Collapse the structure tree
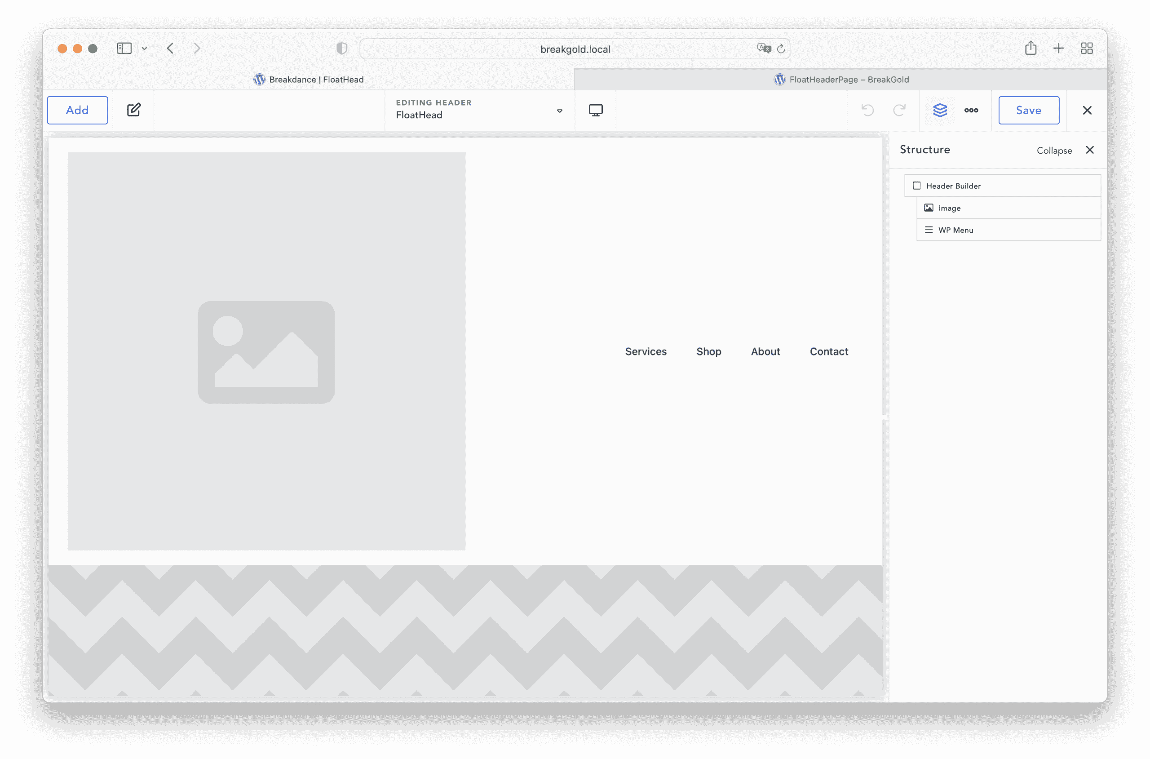Screen dimensions: 1150x759 [x=1054, y=151]
